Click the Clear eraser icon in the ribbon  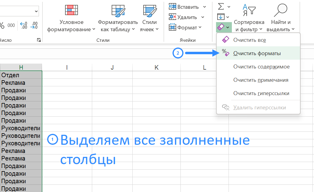pyautogui.click(x=221, y=28)
